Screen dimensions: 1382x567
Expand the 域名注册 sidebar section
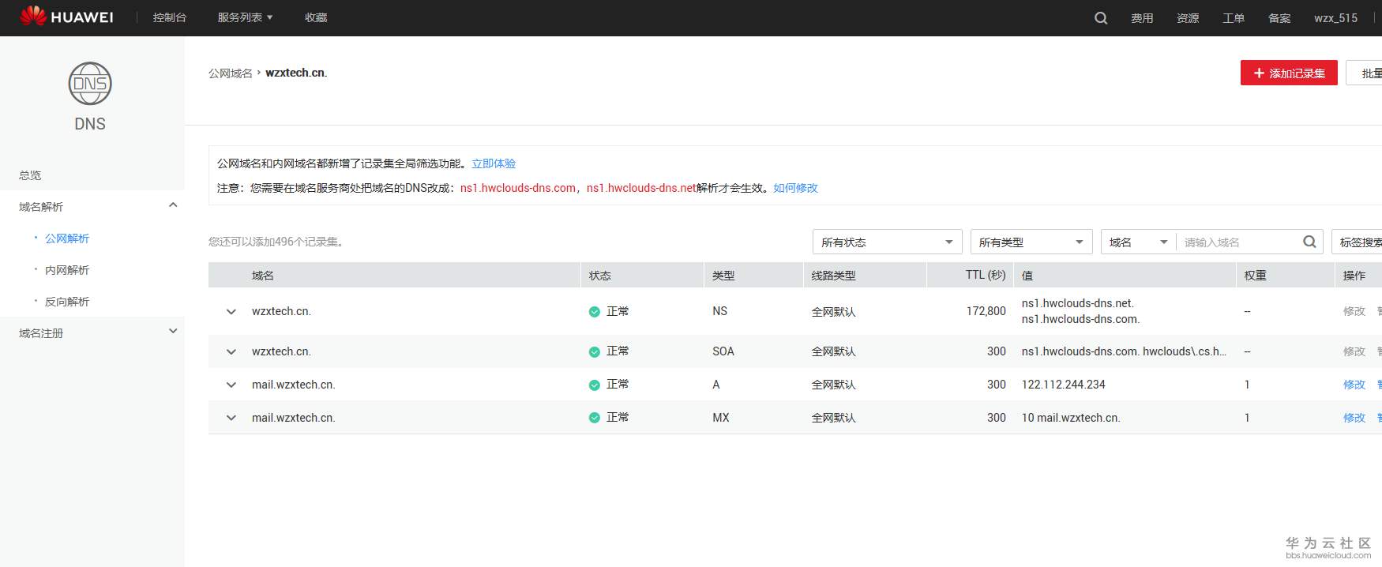pyautogui.click(x=173, y=332)
